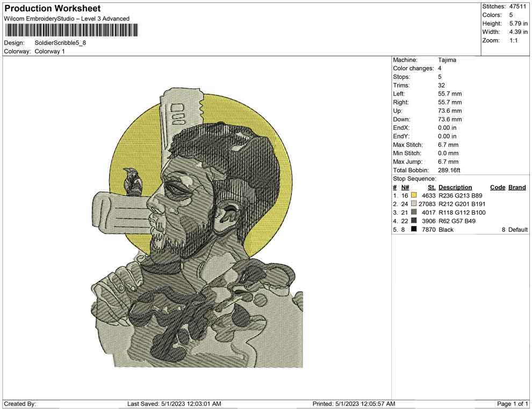Click the 'Left:' label
The width and height of the screenshot is (532, 409).
pos(399,94)
